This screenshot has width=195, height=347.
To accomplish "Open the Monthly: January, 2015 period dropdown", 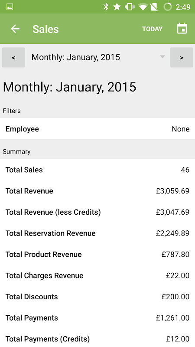I will (x=97, y=57).
